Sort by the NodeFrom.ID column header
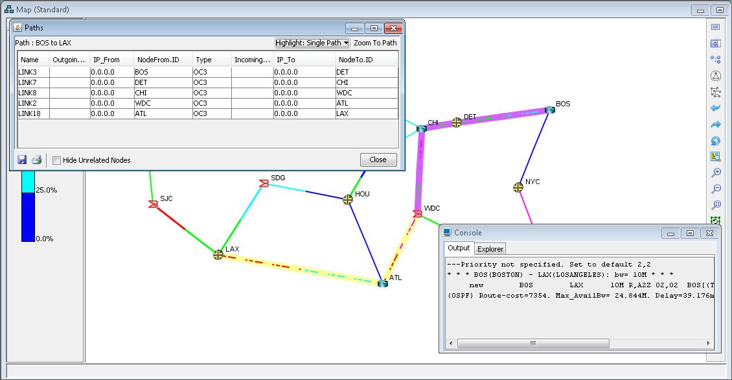 [163, 60]
